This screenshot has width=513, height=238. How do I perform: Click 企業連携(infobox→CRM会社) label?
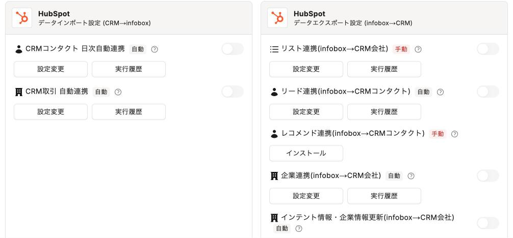coord(331,175)
